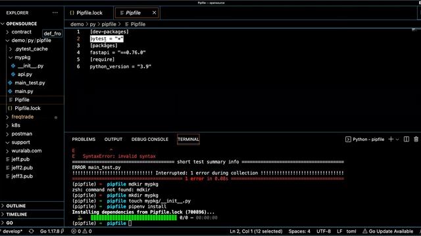Open Pipfile.lock in the explorer tree

[x=28, y=108]
